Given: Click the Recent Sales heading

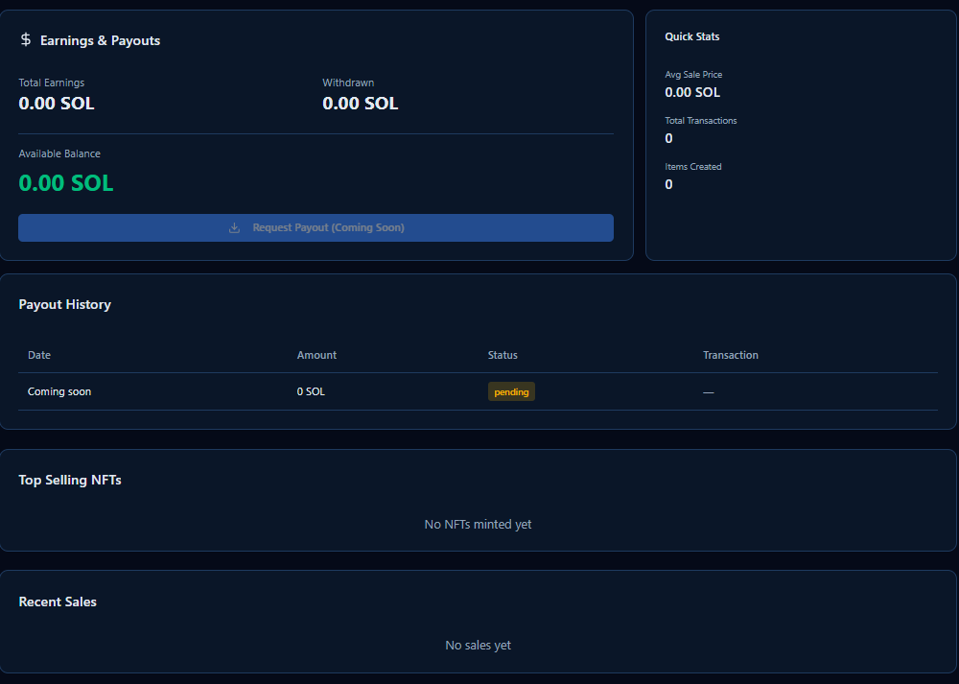Looking at the screenshot, I should tap(58, 601).
